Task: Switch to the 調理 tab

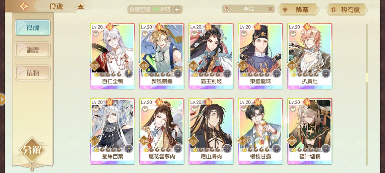Action: tap(33, 50)
